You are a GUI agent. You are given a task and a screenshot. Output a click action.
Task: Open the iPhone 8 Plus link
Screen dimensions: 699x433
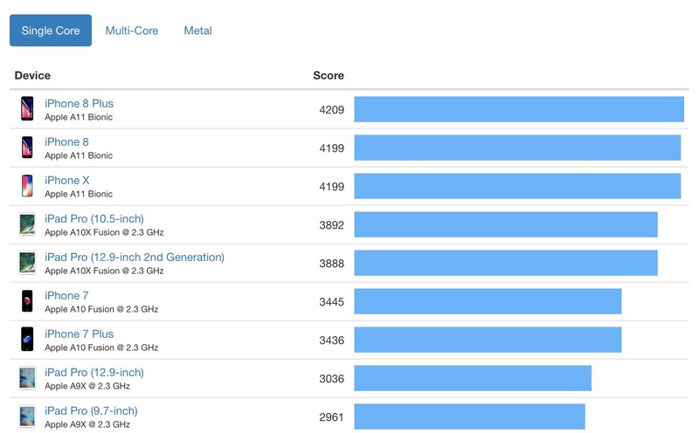tap(79, 103)
